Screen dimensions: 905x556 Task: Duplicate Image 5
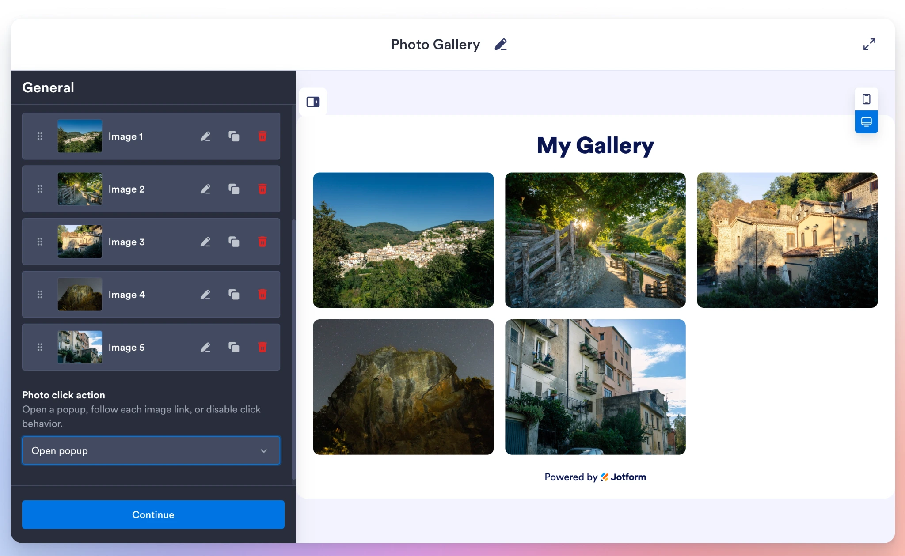(x=234, y=347)
